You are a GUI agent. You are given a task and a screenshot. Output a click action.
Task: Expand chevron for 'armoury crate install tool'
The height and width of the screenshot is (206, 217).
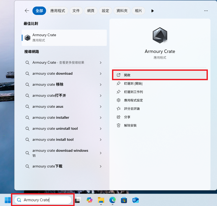[x=101, y=140]
